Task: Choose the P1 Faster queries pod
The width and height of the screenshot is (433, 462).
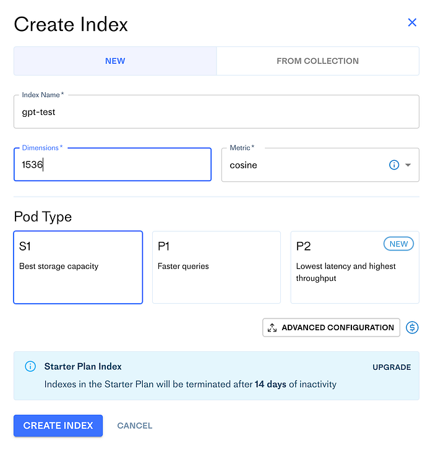Action: click(216, 267)
